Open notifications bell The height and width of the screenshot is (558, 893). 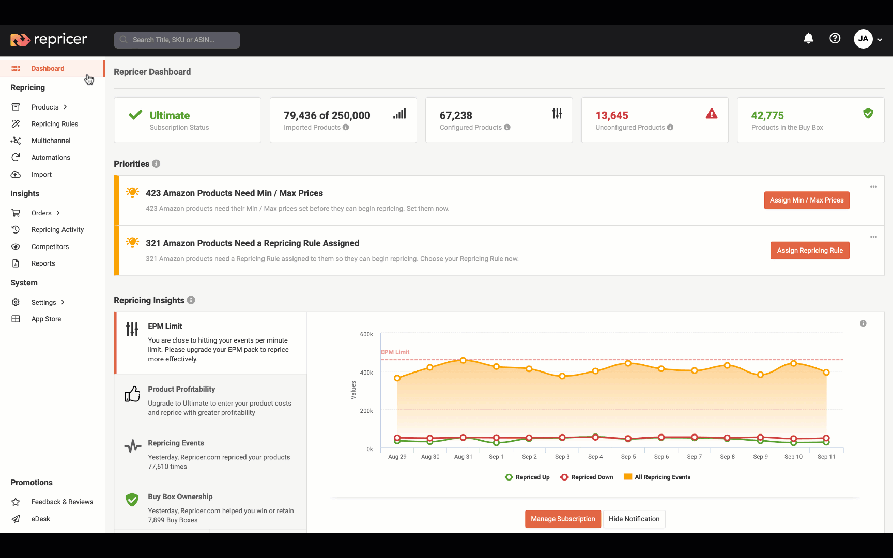[809, 38]
